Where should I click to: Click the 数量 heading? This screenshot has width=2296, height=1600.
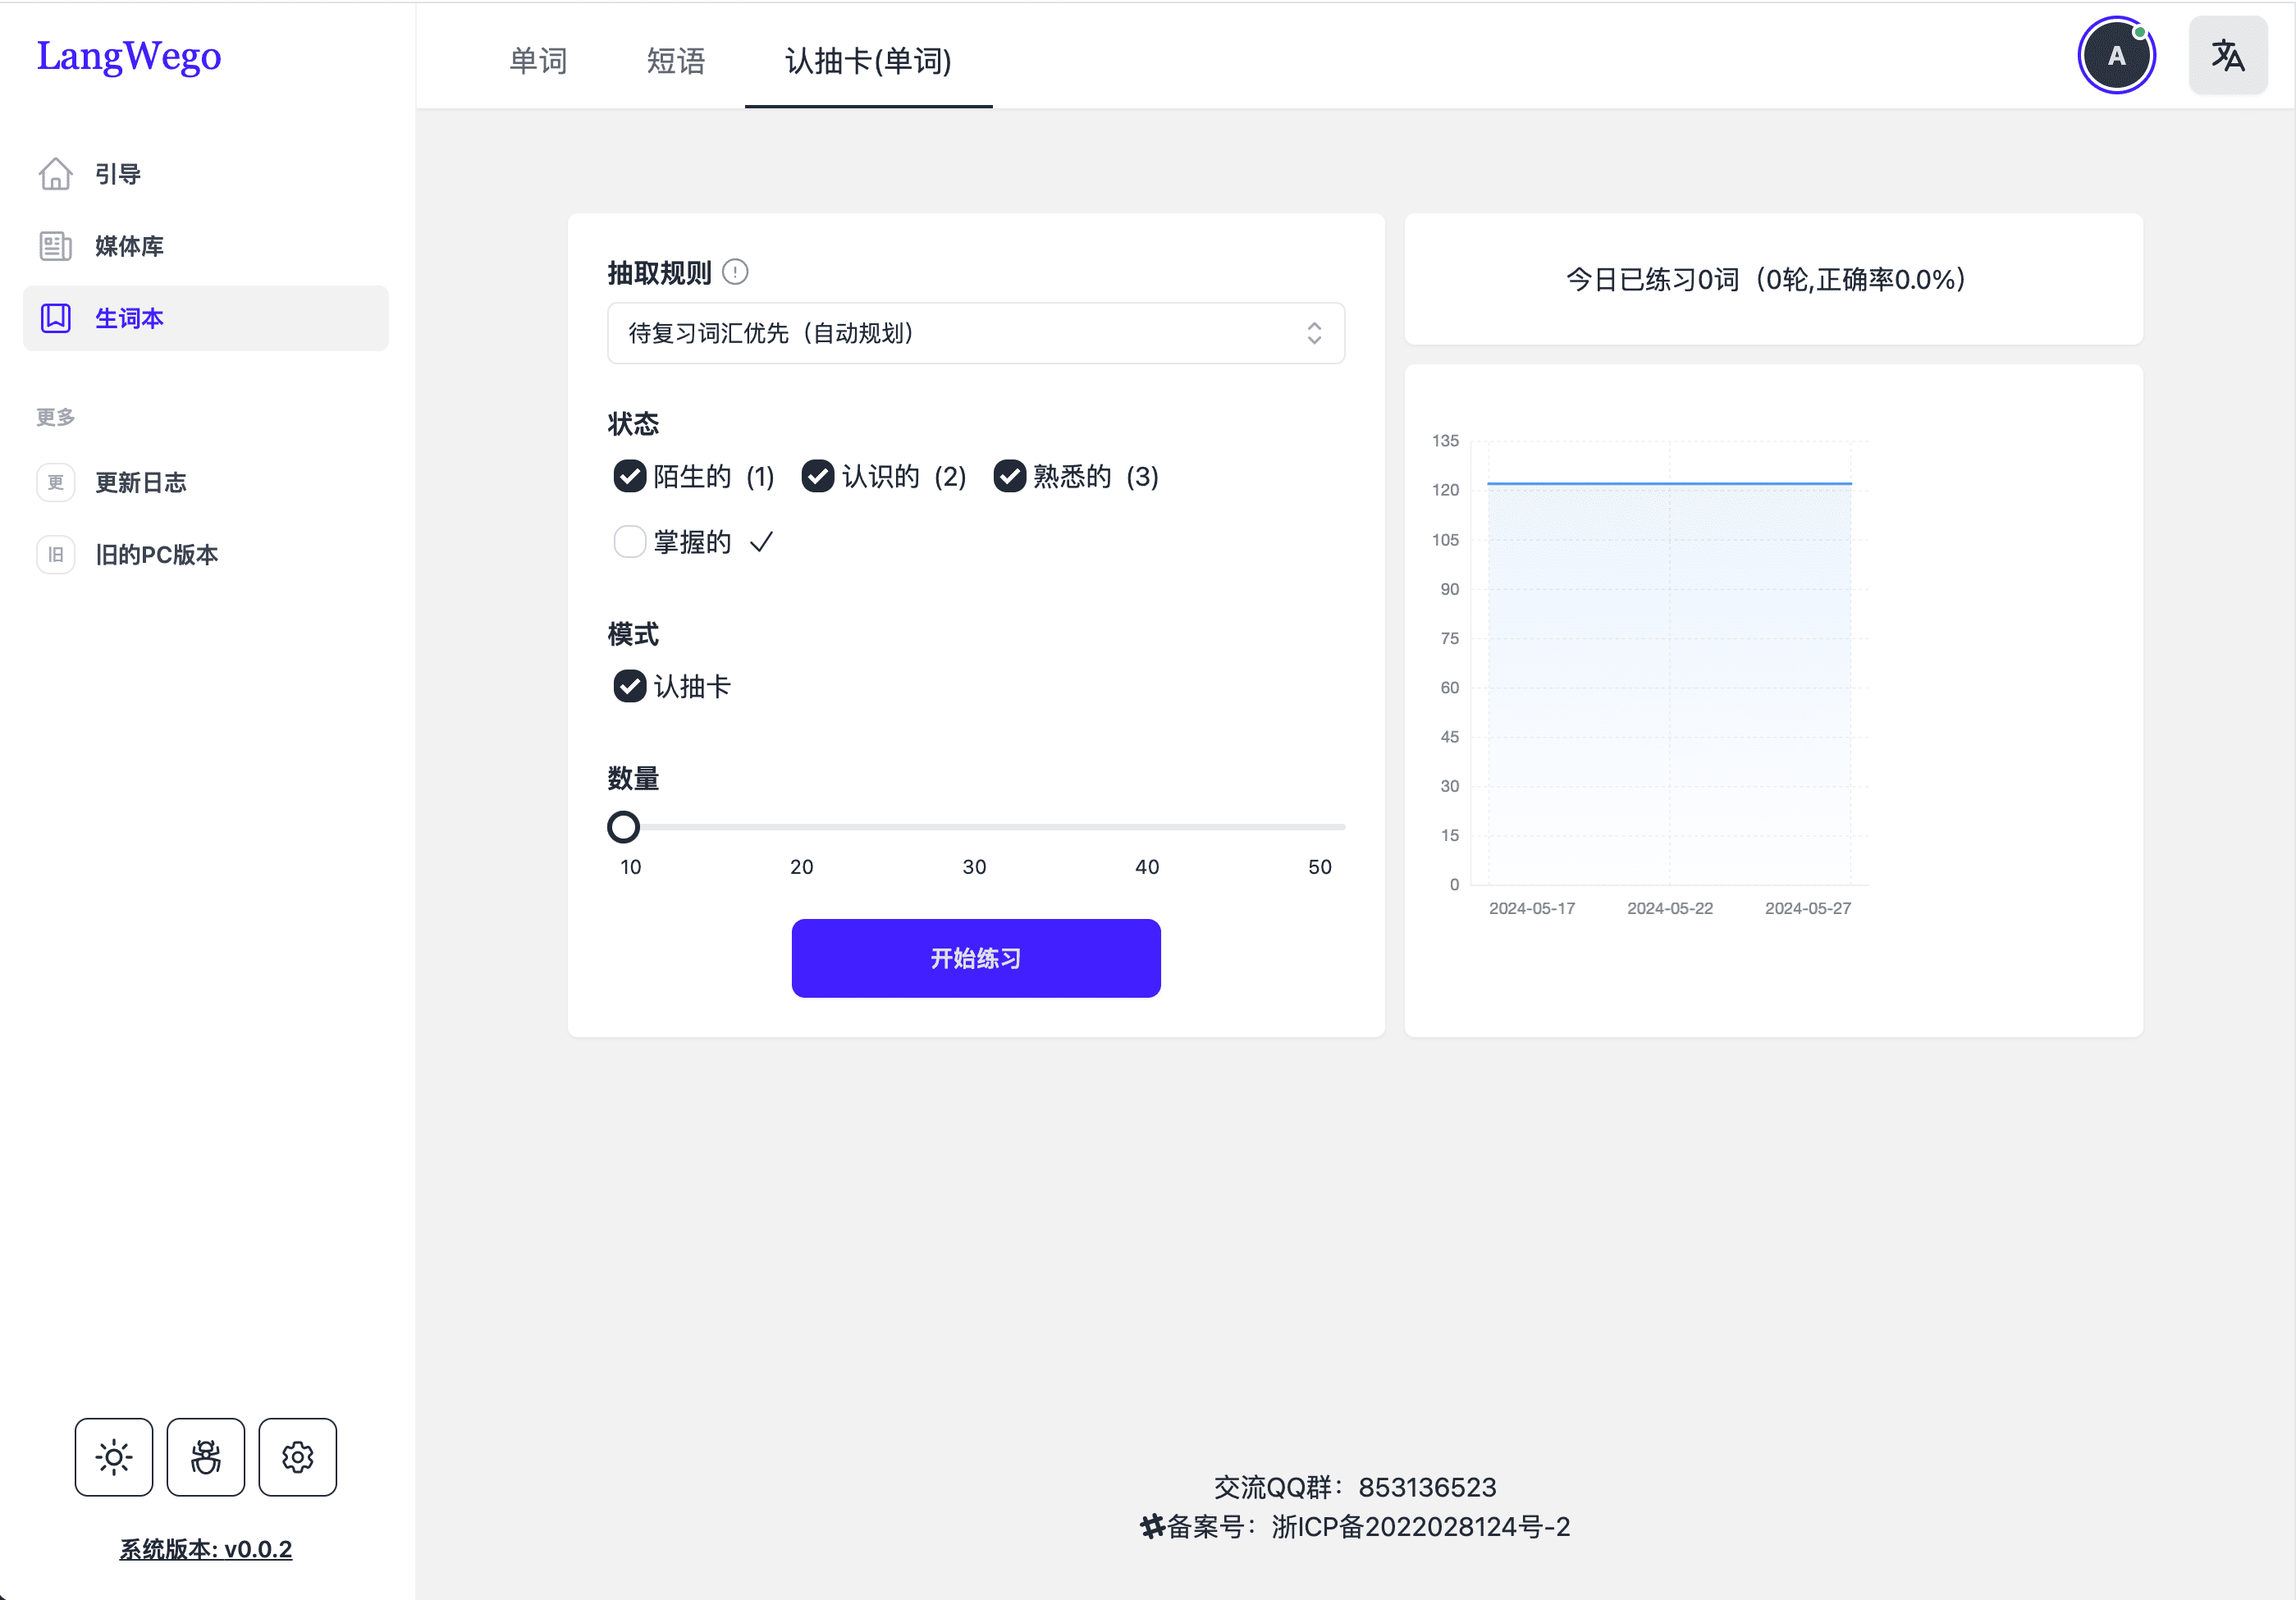click(x=633, y=778)
